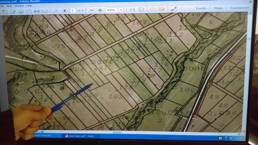Click parcel number 75 on the map
The width and height of the screenshot is (258, 145).
(61, 46)
